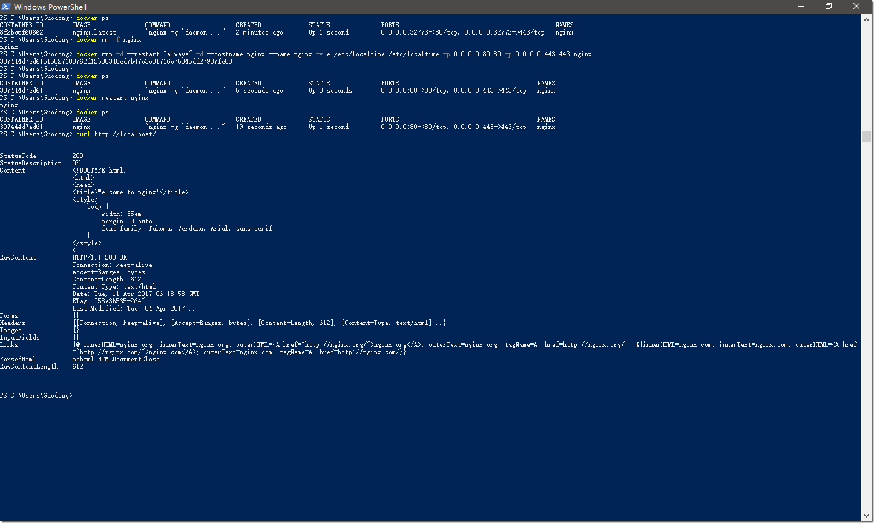The image size is (874, 523).
Task: Click container ID 8f2bc6f60662
Action: coord(22,33)
